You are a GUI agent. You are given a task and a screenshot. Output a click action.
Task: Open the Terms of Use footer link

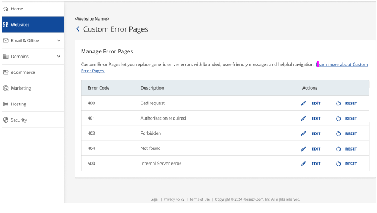click(x=200, y=199)
